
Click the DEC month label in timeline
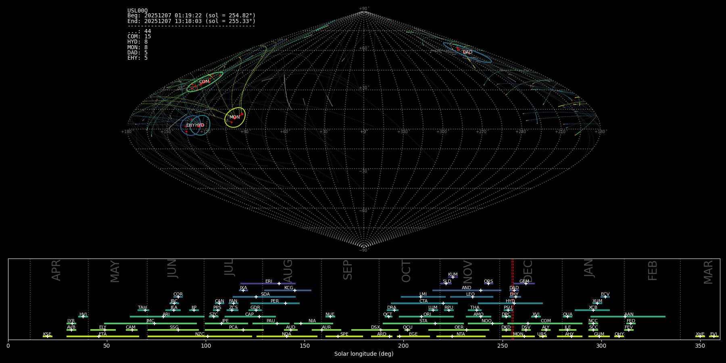click(528, 271)
